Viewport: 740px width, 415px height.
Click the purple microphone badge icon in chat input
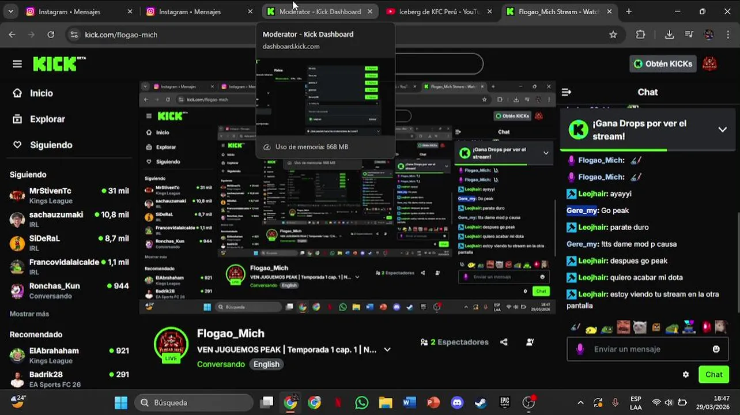pos(580,349)
